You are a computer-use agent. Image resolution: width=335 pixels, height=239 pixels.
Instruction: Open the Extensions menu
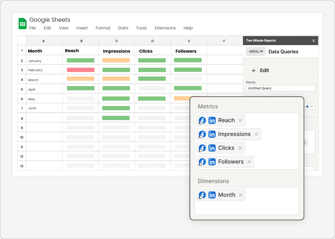click(165, 28)
